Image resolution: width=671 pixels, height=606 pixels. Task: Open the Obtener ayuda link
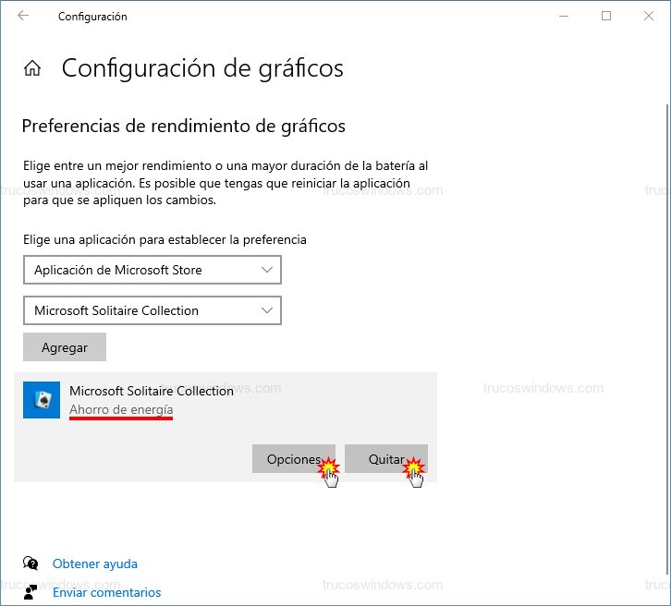(x=95, y=564)
